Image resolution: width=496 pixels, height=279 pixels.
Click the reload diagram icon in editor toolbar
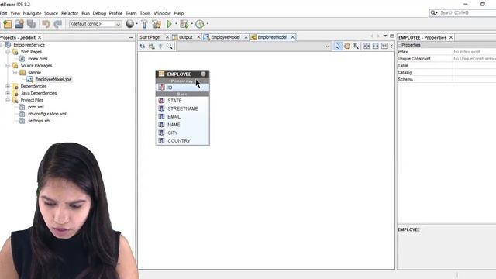143,46
